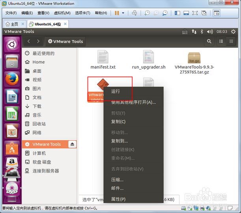The image size is (241, 213).
Task: Open 回收站 in sidebar
Action: [x=49, y=124]
